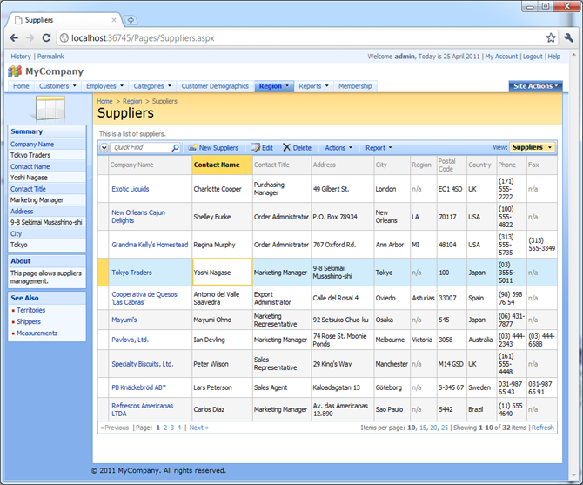Toggle the selector cell for Tokyo Traders row

(104, 273)
